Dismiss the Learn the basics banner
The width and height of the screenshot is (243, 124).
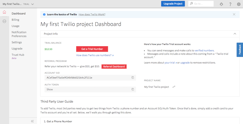coord(234,14)
